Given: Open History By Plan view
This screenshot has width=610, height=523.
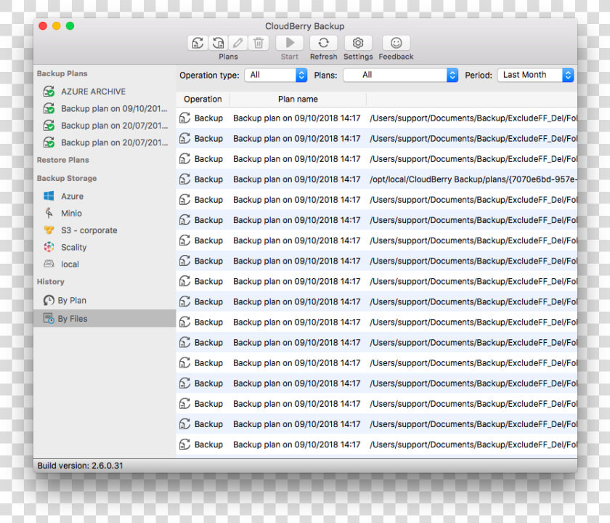Looking at the screenshot, I should [105, 301].
